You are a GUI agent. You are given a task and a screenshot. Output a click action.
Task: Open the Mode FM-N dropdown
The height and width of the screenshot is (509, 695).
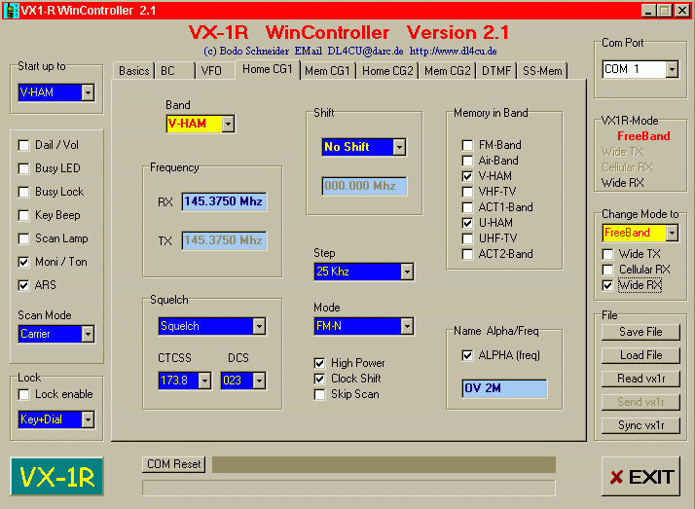pyautogui.click(x=407, y=326)
